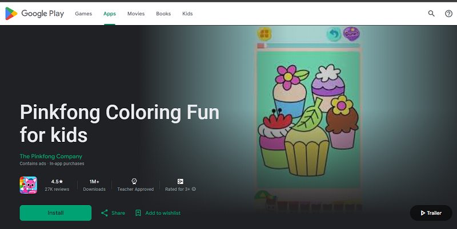Screen dimensions: 457x229
Task: Click the play triangle on Trailer
Action: 423,213
